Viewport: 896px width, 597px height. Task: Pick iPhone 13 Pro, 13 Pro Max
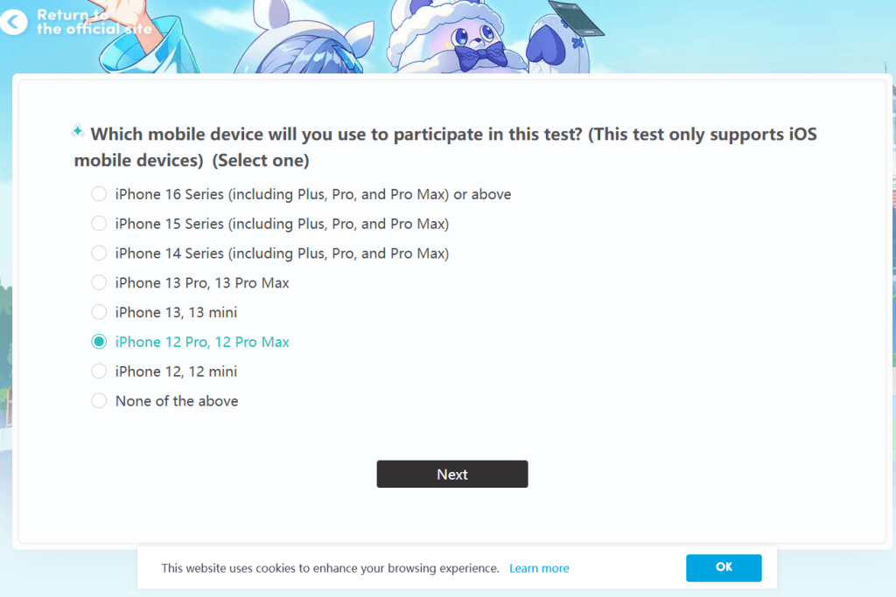(x=99, y=283)
